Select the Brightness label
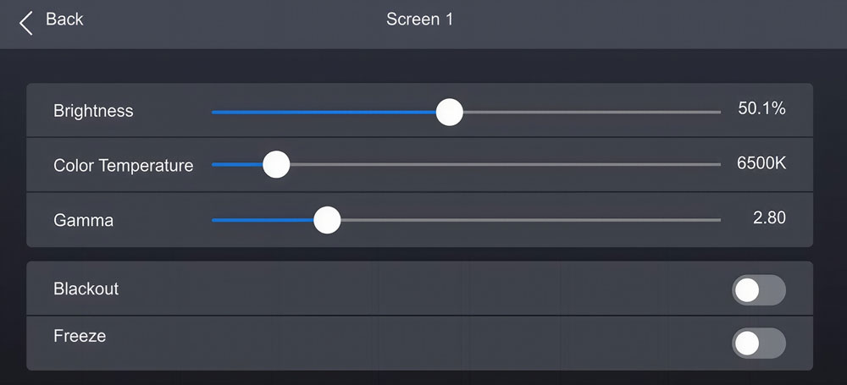847x385 pixels. [x=93, y=111]
